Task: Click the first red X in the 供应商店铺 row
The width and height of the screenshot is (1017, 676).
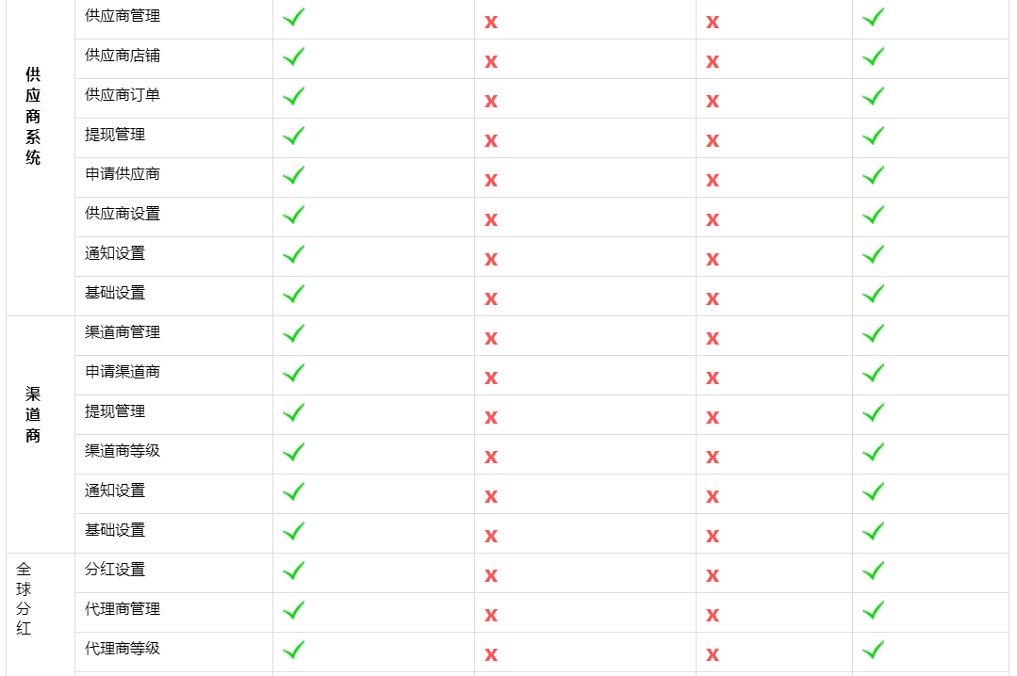Action: (491, 61)
